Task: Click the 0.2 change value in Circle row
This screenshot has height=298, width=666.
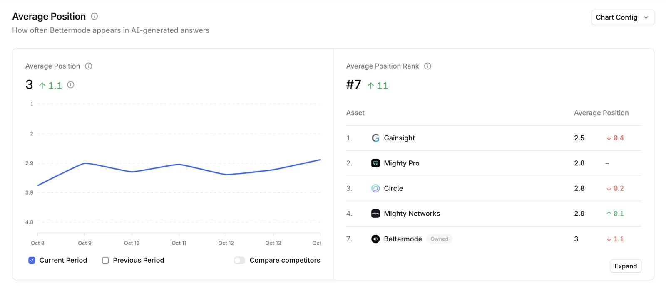Action: point(619,188)
